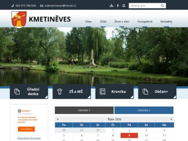The height and width of the screenshot is (141, 188).
Task: Open the sitemap icon
Action: pyautogui.click(x=111, y=6)
